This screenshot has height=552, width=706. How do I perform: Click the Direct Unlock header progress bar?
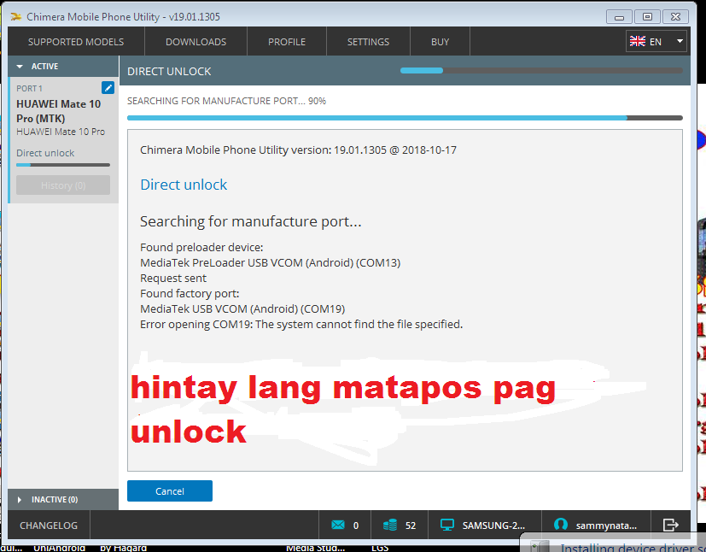(x=541, y=70)
